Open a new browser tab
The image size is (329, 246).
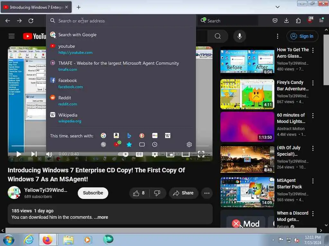[78, 7]
